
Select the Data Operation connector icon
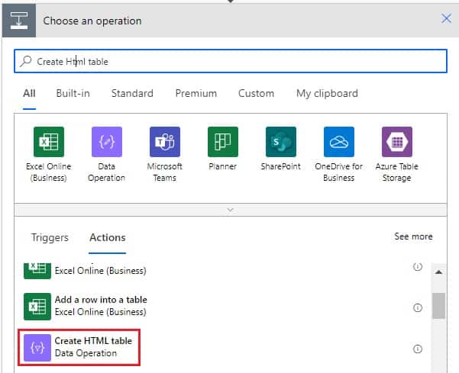tap(107, 142)
